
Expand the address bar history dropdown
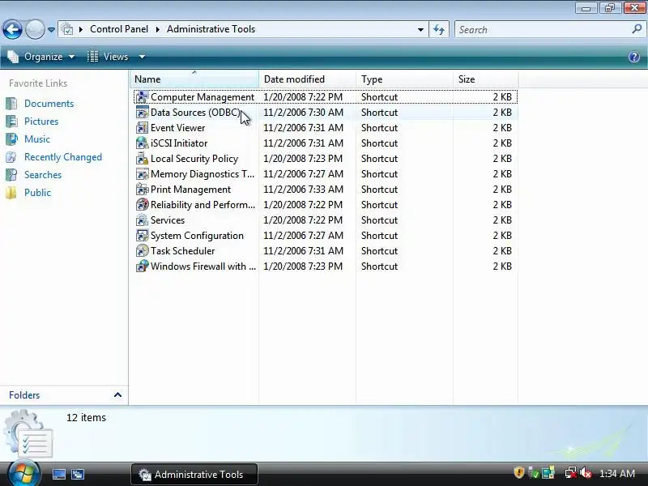click(x=420, y=29)
